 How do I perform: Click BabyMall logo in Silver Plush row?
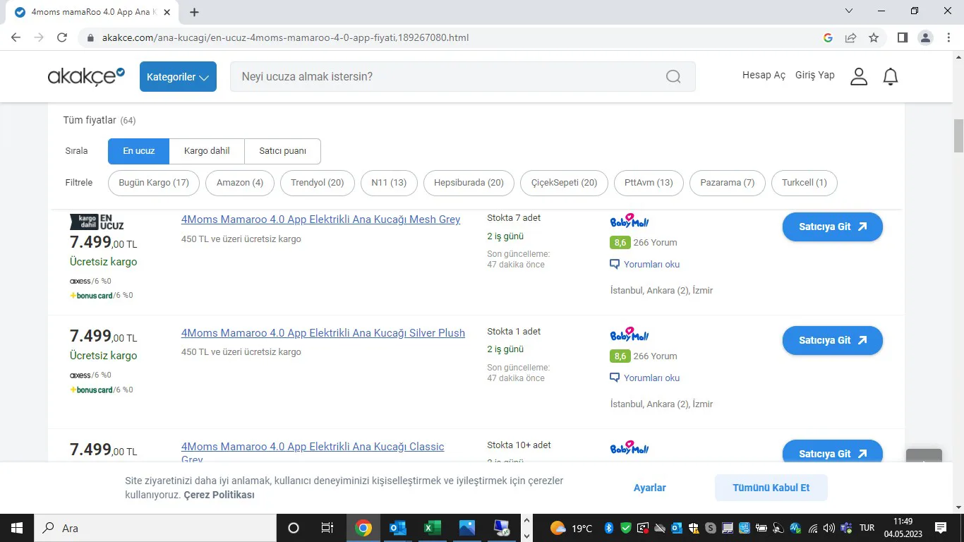[x=629, y=335]
